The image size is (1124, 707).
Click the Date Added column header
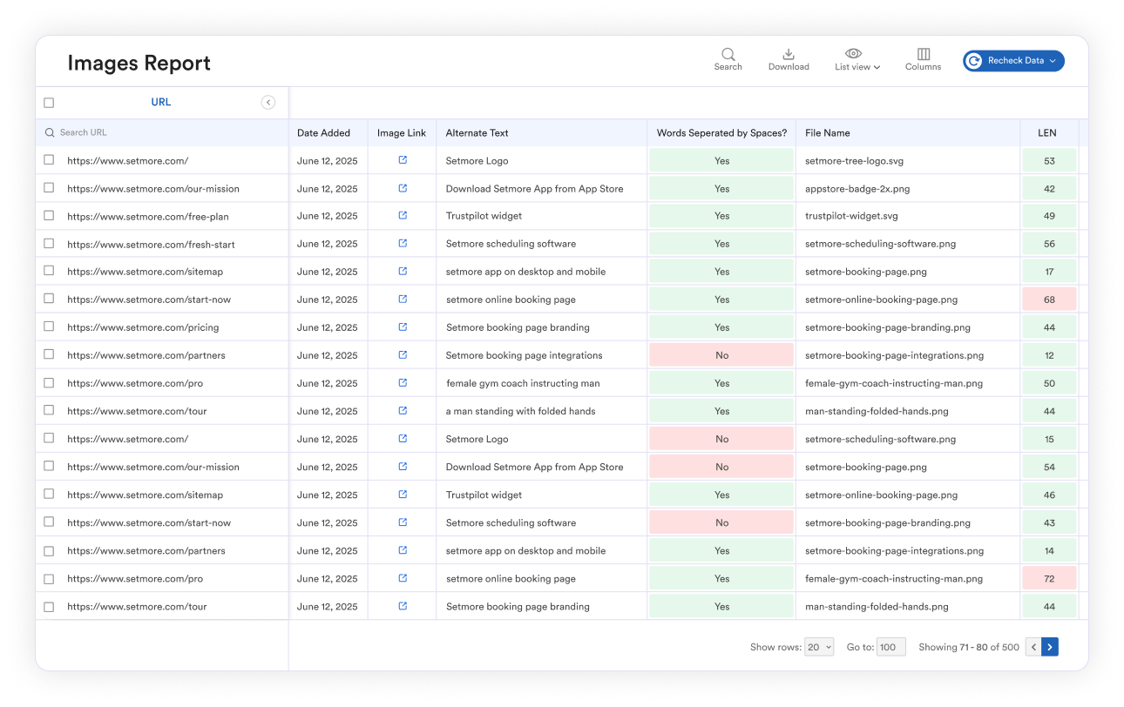pos(324,132)
